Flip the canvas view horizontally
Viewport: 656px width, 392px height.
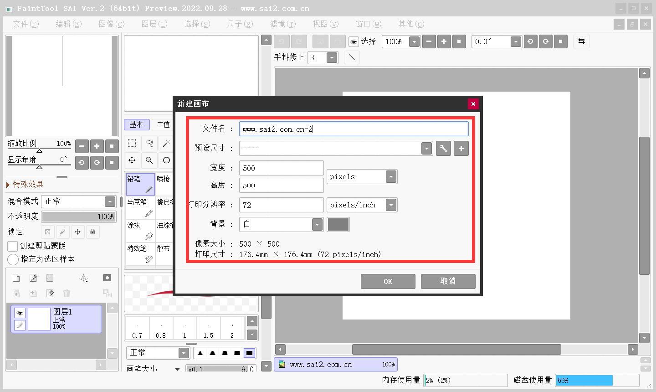(581, 41)
